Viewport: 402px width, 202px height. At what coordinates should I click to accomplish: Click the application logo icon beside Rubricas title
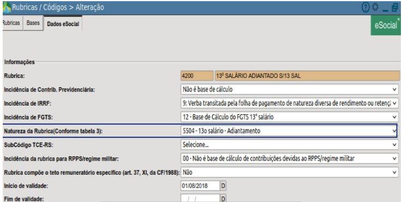(7, 7)
